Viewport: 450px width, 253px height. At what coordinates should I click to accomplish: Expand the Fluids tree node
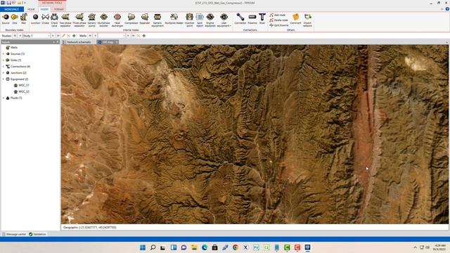coord(4,98)
